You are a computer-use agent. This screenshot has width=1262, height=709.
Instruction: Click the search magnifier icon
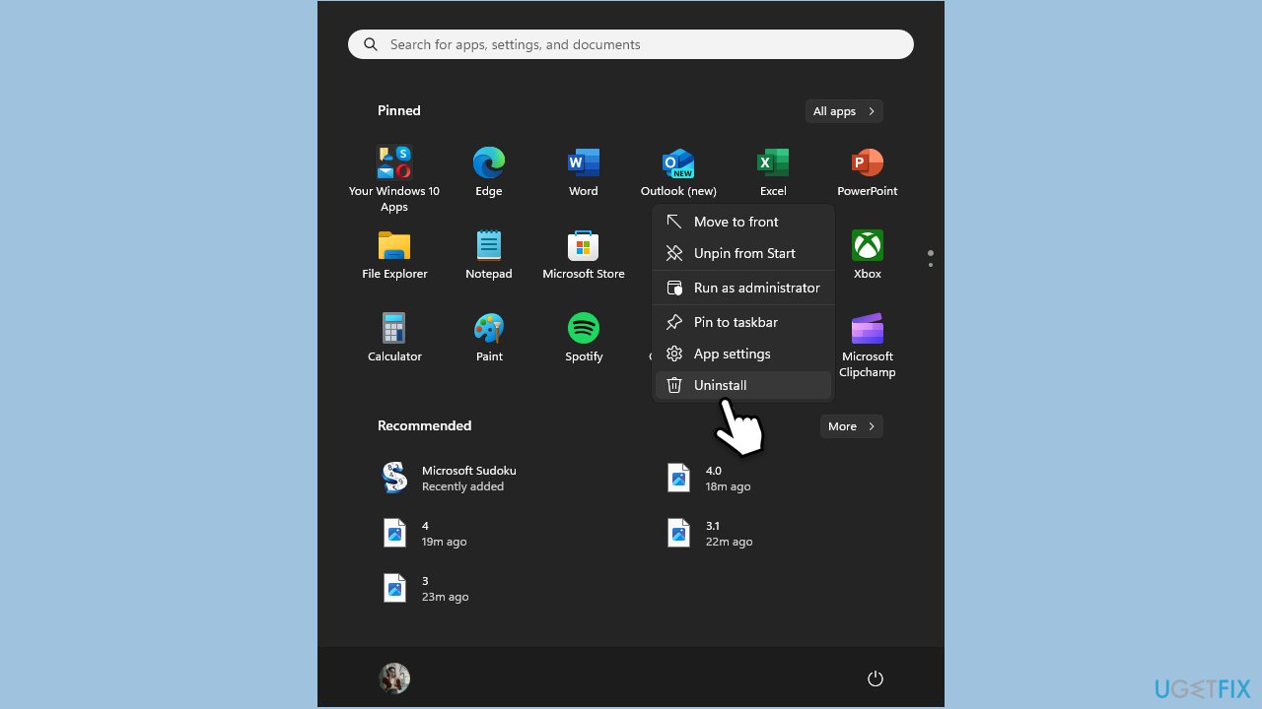pos(371,44)
